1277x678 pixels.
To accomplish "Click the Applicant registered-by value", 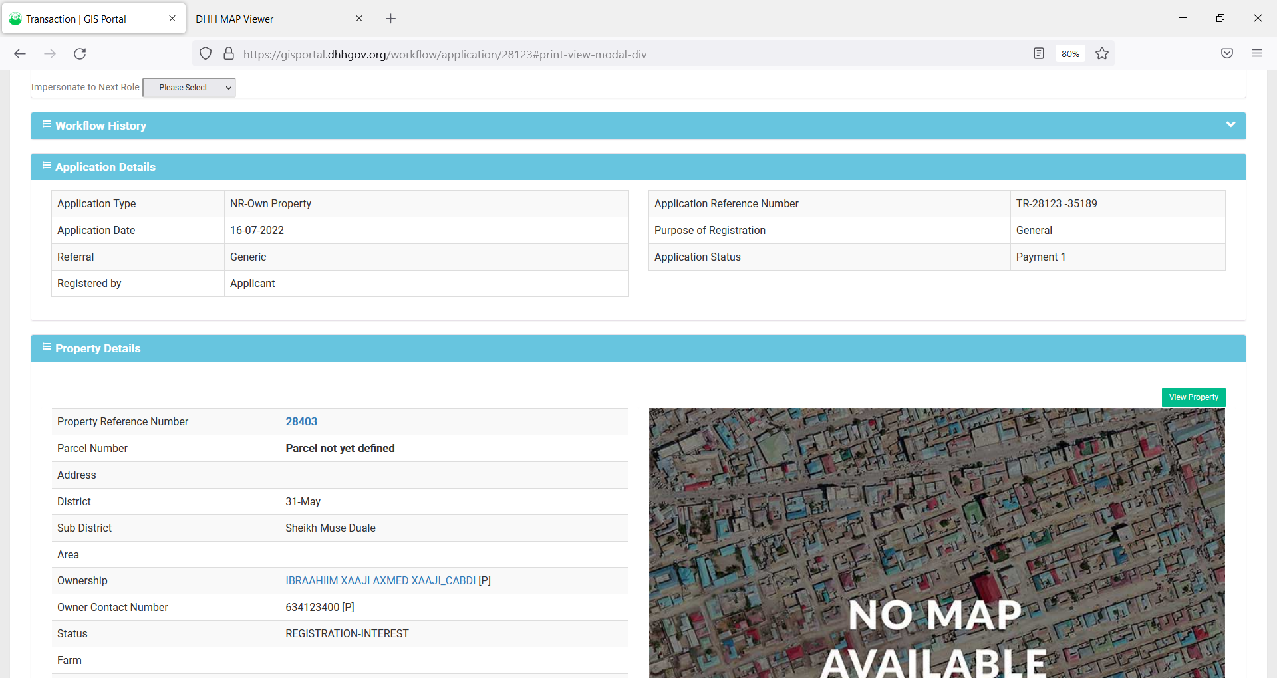I will click(x=253, y=283).
